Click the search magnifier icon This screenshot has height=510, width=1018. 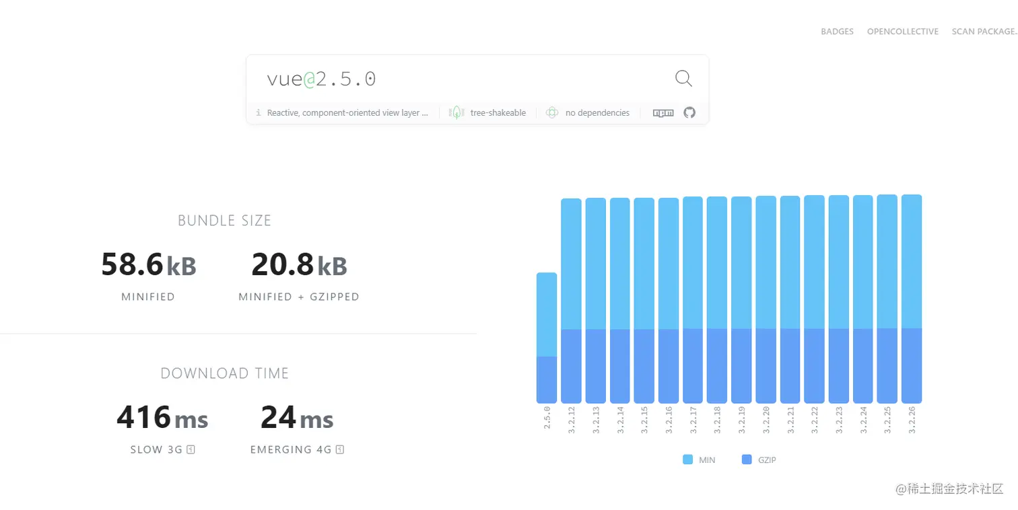[x=683, y=79]
